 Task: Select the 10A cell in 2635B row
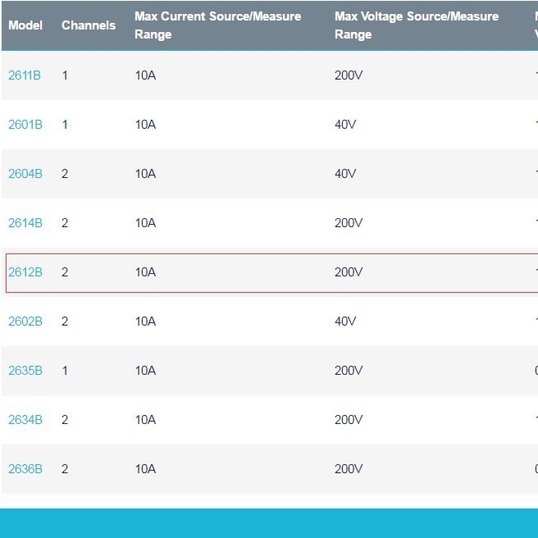[x=145, y=371]
